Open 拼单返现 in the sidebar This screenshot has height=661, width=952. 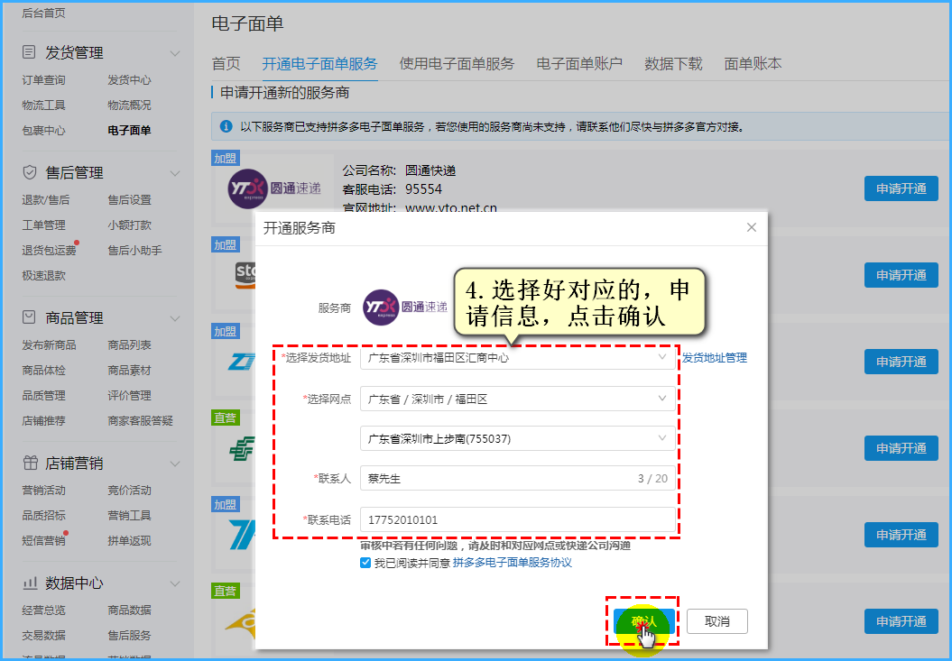click(129, 540)
